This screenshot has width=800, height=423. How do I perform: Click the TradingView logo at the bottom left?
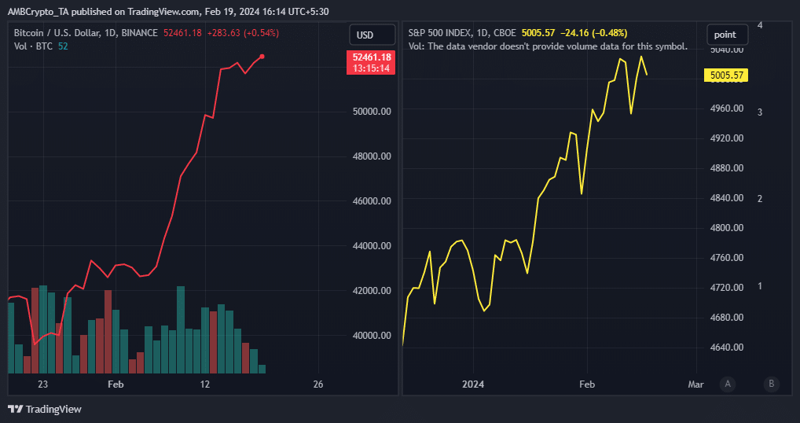coord(45,409)
